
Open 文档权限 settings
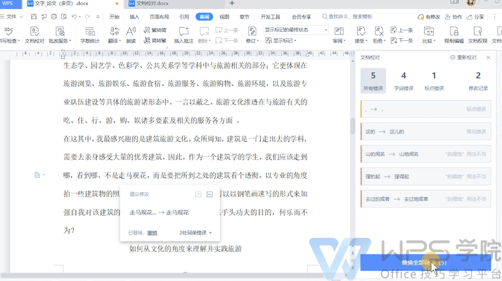coord(477,35)
